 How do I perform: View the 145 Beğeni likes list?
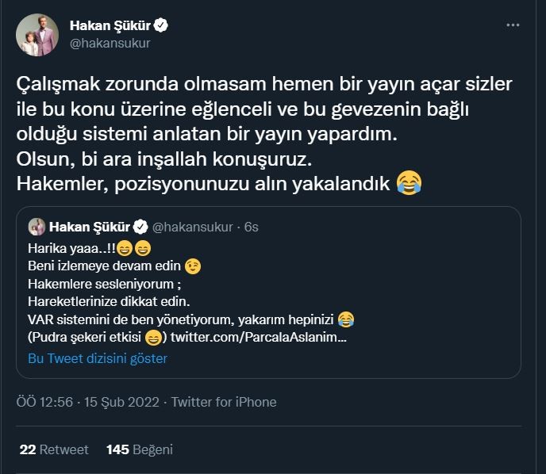coord(140,449)
